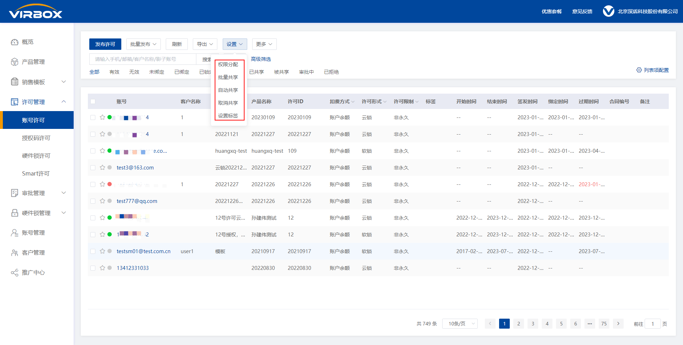Click the Virbox logo
This screenshot has height=345, width=683.
(36, 11)
